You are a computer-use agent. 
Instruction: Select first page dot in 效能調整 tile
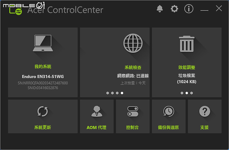coord(182,93)
